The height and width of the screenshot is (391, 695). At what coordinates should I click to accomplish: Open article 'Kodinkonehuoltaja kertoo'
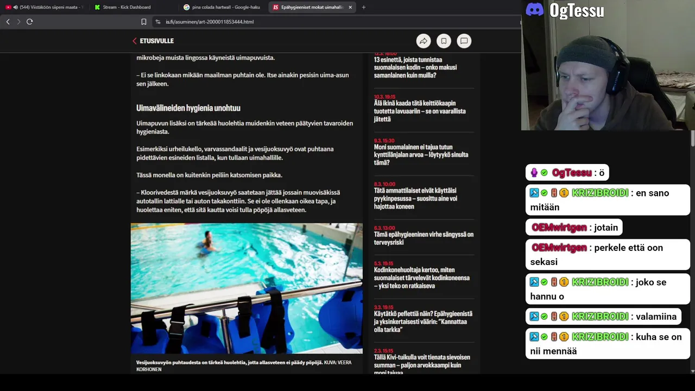422,278
